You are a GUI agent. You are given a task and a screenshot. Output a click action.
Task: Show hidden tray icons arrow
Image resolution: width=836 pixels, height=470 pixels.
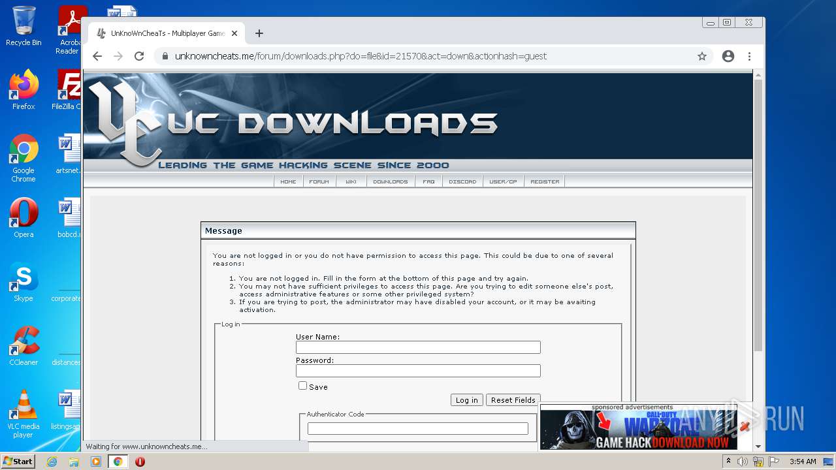click(728, 461)
